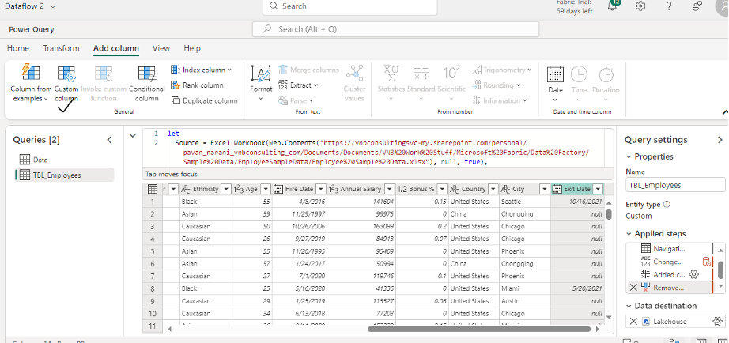Switch to the Home tab
This screenshot has height=343, width=729.
(18, 48)
